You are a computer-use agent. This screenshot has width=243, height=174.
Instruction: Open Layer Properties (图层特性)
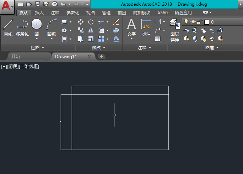(175, 30)
